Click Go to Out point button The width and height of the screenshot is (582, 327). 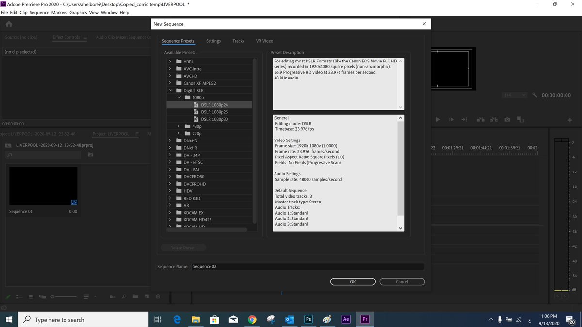[x=464, y=119]
